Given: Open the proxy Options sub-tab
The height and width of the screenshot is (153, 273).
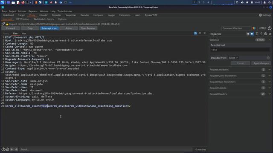Looking at the screenshot, I should point(62,19).
